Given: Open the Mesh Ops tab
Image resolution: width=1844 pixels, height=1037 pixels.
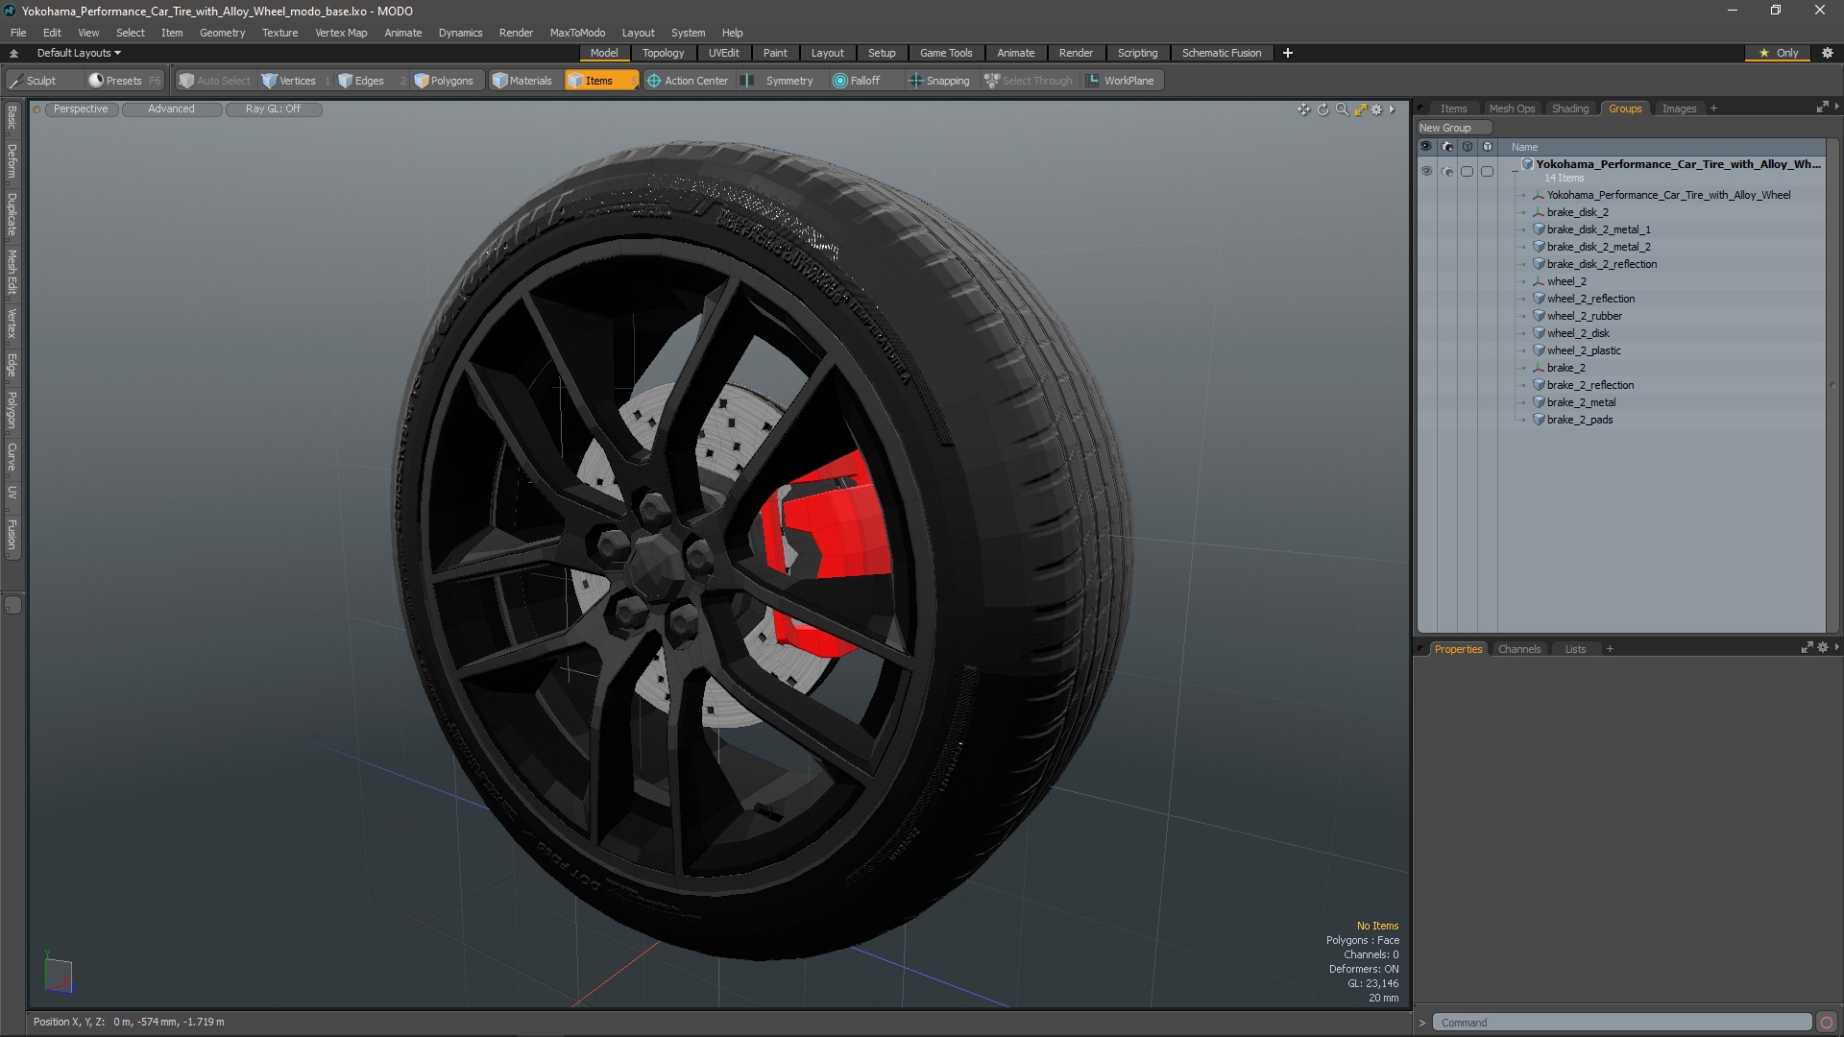Looking at the screenshot, I should pyautogui.click(x=1512, y=109).
